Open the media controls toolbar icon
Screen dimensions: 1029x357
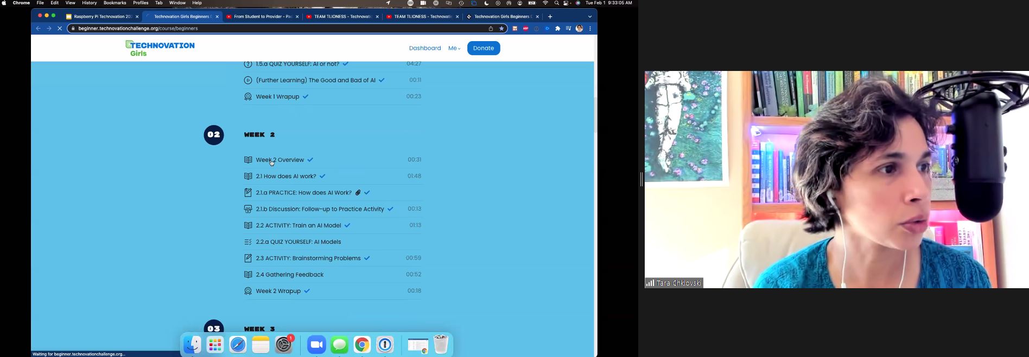click(568, 29)
